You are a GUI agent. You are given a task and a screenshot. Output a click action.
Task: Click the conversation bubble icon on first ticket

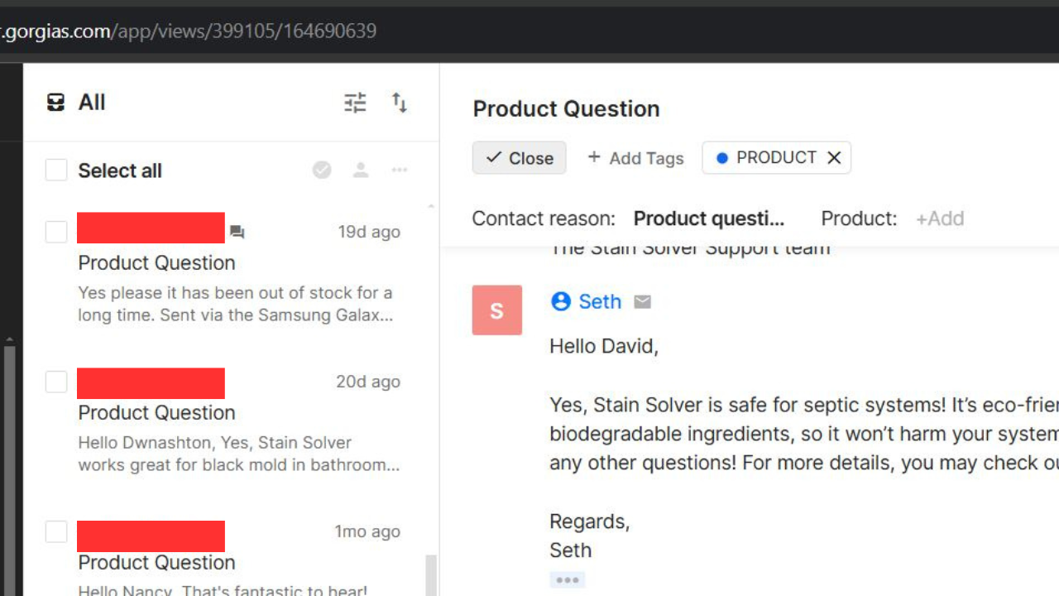coord(237,233)
